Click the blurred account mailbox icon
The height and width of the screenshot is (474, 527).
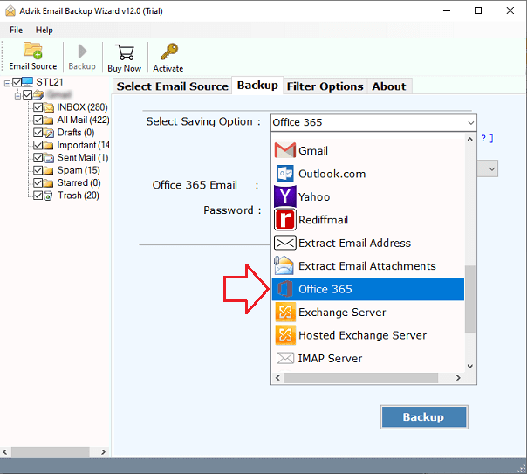coord(38,95)
